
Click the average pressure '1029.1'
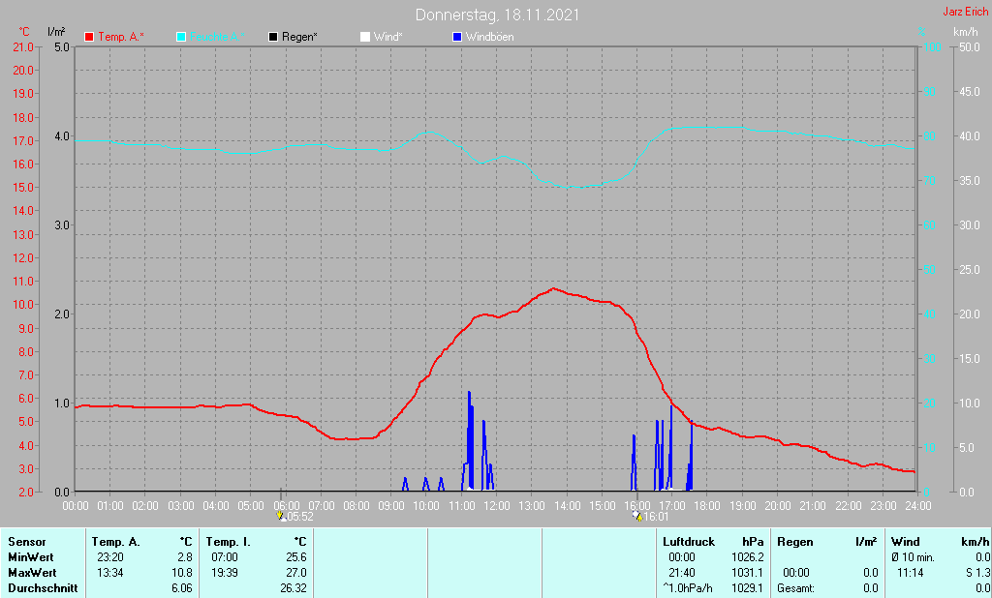click(747, 588)
